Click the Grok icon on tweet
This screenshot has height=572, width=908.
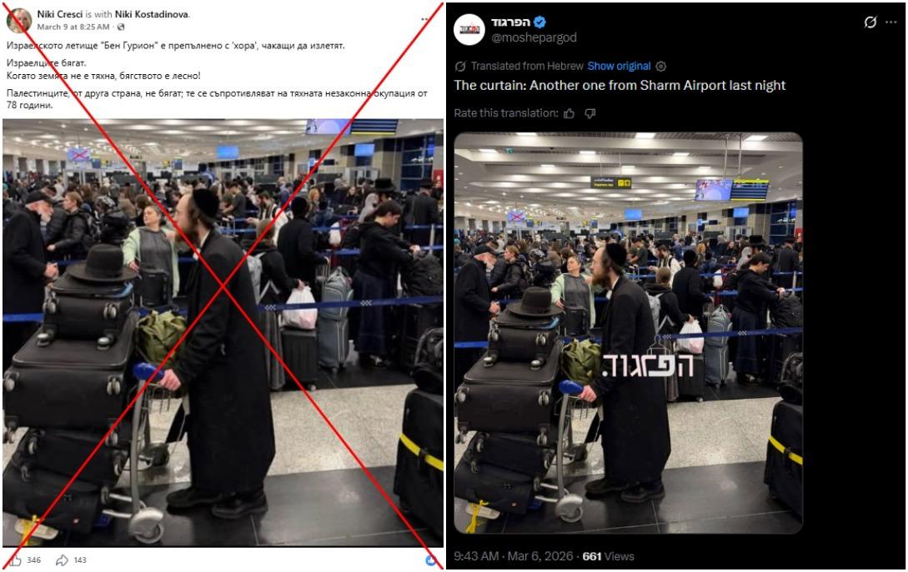point(870,22)
